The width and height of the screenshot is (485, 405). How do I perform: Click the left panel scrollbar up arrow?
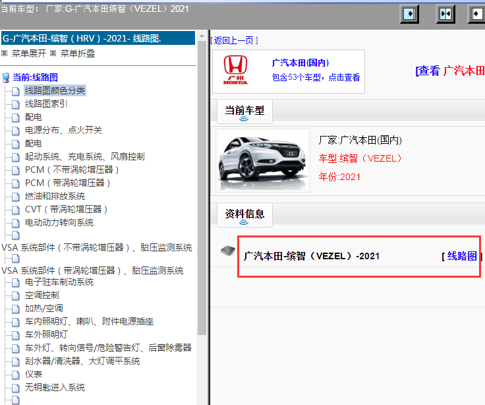click(x=202, y=36)
